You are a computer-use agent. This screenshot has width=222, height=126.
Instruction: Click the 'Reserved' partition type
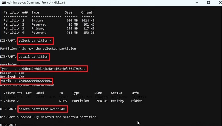coord(39,24)
